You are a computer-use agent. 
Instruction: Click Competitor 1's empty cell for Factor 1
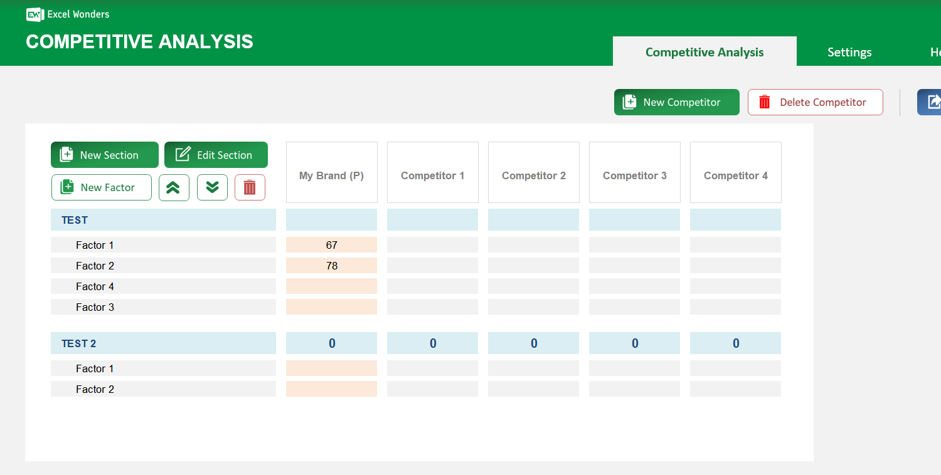point(432,244)
